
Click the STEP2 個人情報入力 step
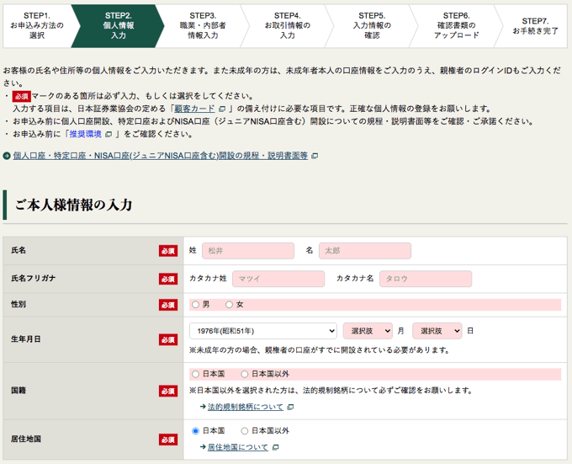coord(119,26)
